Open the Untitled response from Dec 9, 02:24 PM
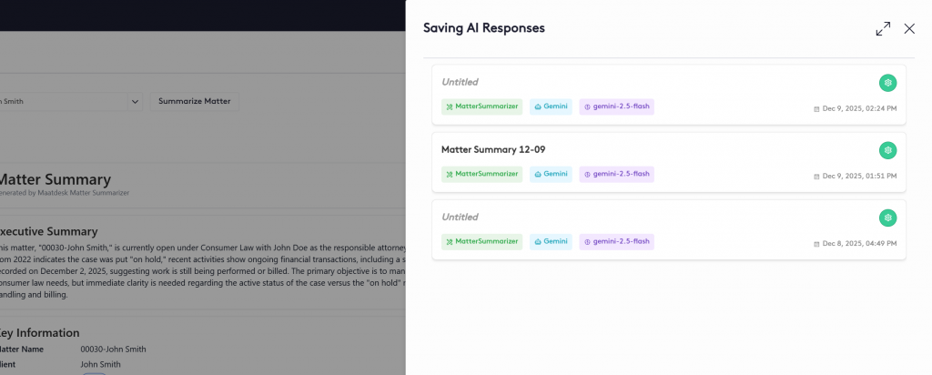The width and height of the screenshot is (932, 375). tap(460, 82)
